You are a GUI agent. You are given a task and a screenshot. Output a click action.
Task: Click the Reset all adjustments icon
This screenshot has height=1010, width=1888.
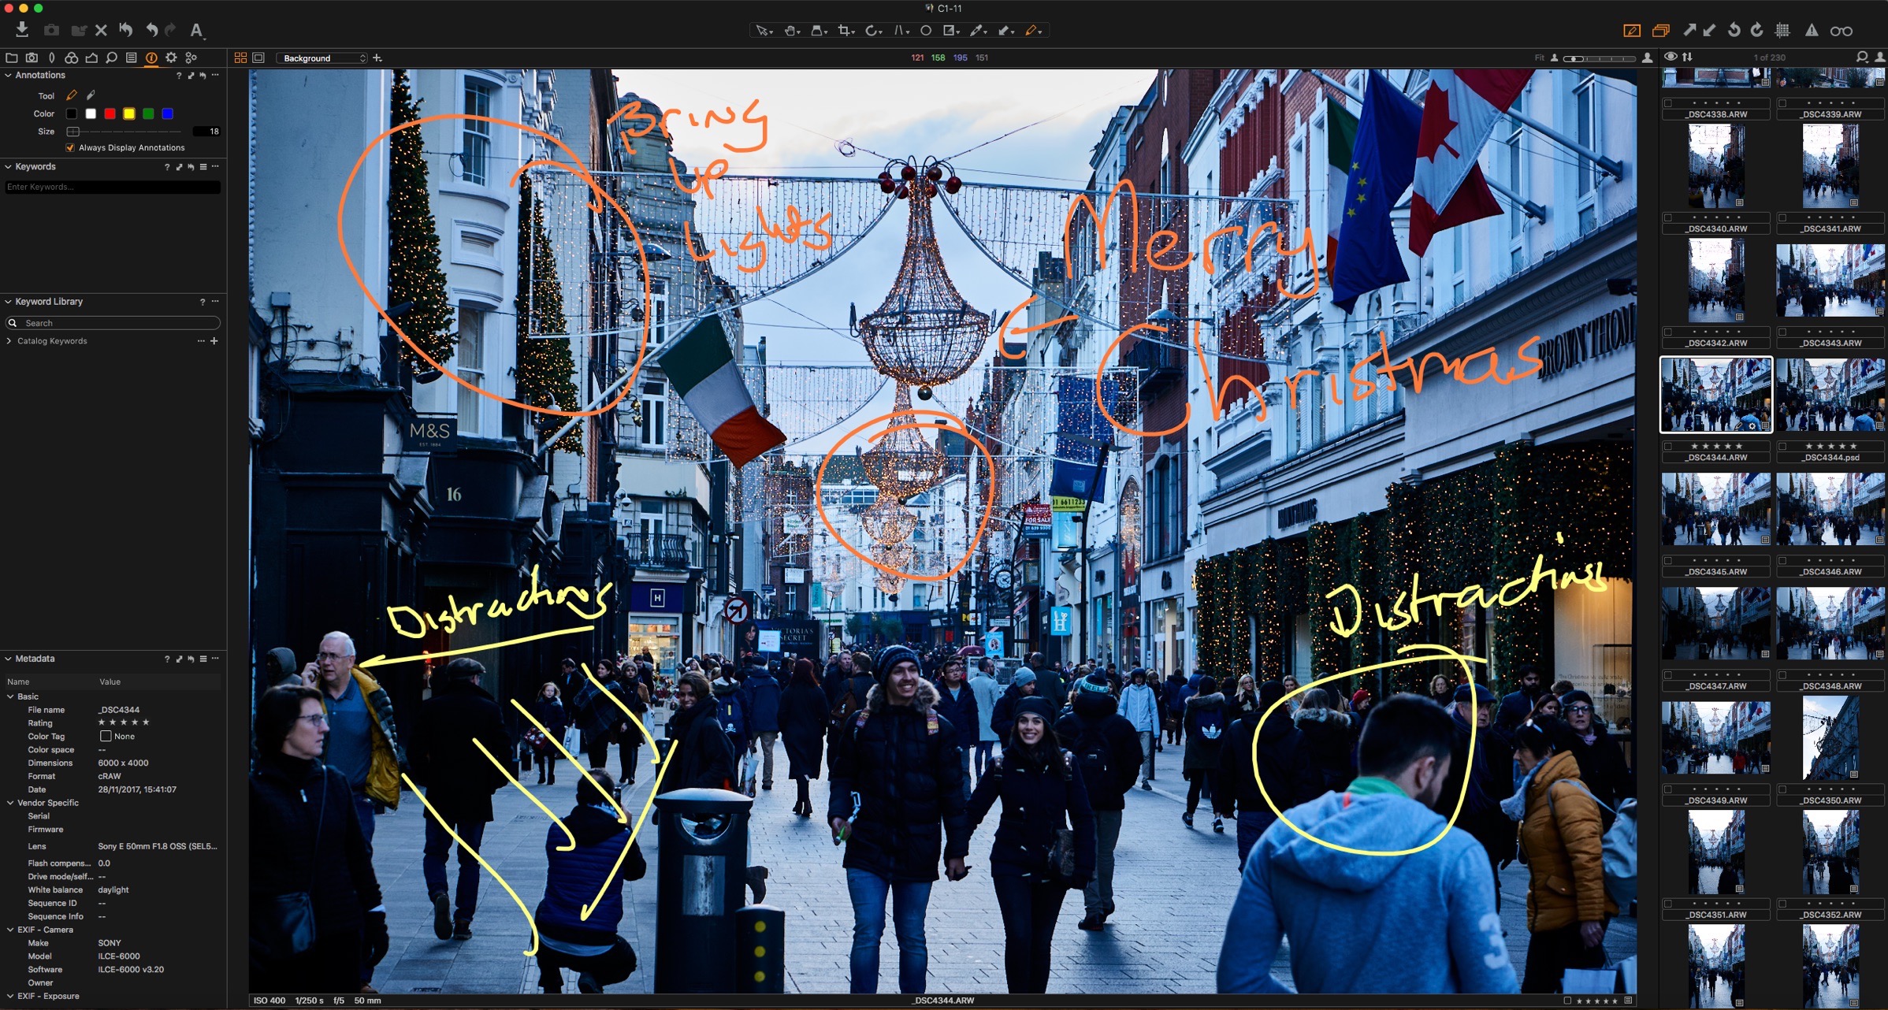[126, 30]
